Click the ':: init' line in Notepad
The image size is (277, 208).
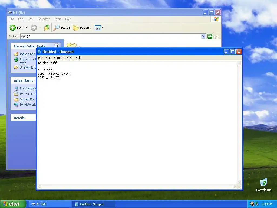pyautogui.click(x=45, y=70)
